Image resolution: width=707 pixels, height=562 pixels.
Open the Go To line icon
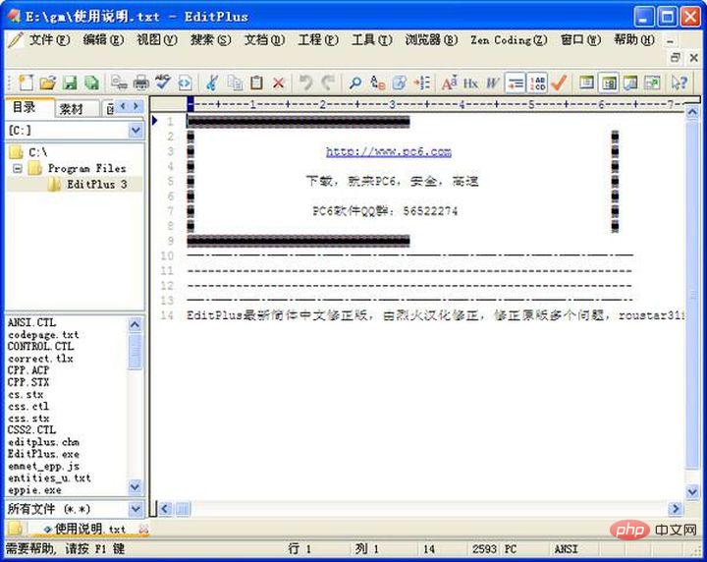click(x=422, y=83)
